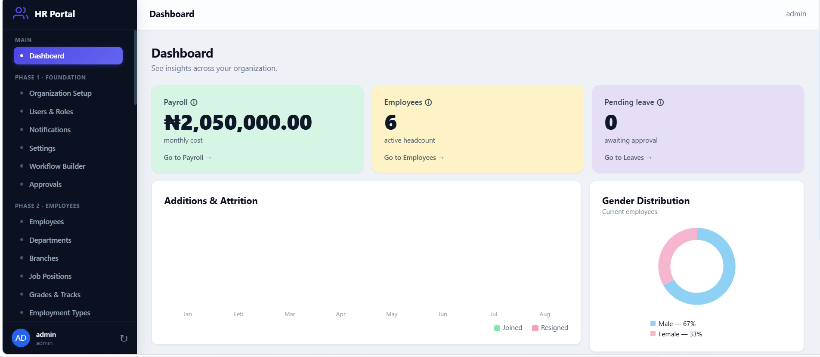This screenshot has width=820, height=357.
Task: Click the Employees card info icon
Action: (x=428, y=102)
